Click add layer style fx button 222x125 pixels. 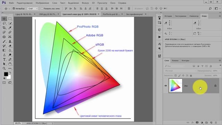pyautogui.click(x=193, y=123)
